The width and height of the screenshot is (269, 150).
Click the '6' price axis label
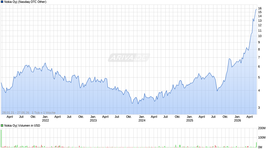pos(259,67)
